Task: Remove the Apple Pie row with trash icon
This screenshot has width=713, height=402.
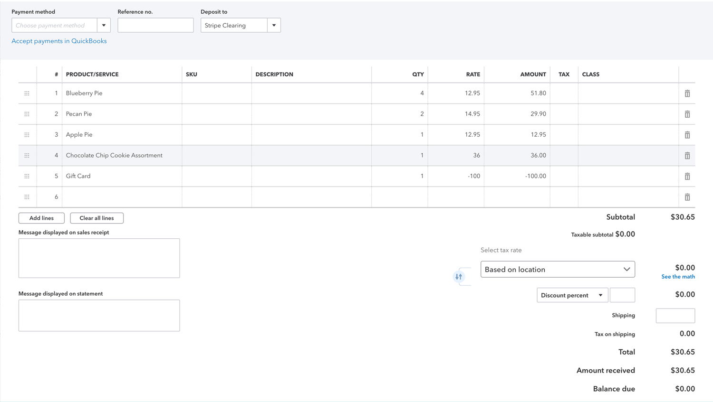Action: click(x=687, y=135)
